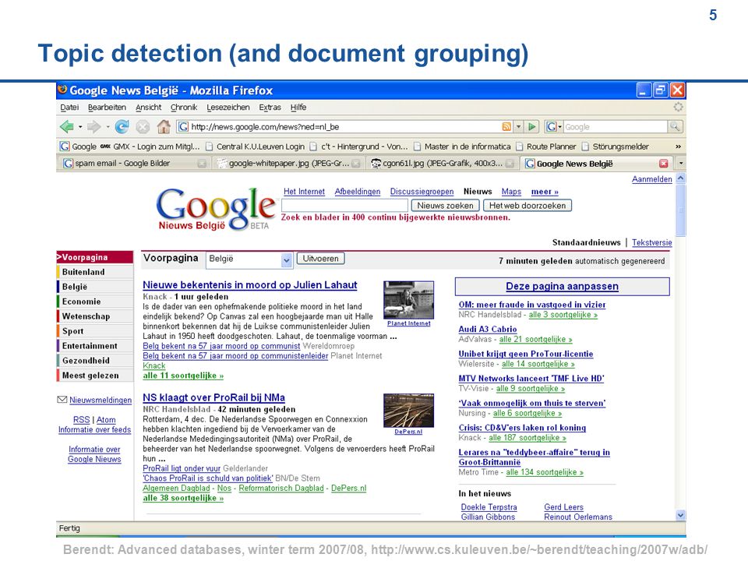Open the Back button history dropdown arrow

click(80, 127)
